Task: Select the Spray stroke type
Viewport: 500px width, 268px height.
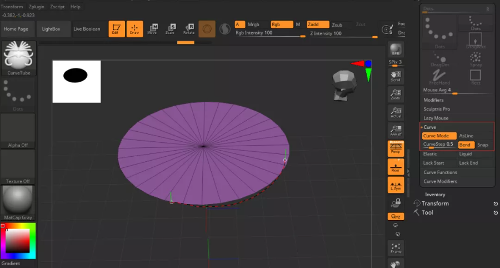Action: pos(476,59)
